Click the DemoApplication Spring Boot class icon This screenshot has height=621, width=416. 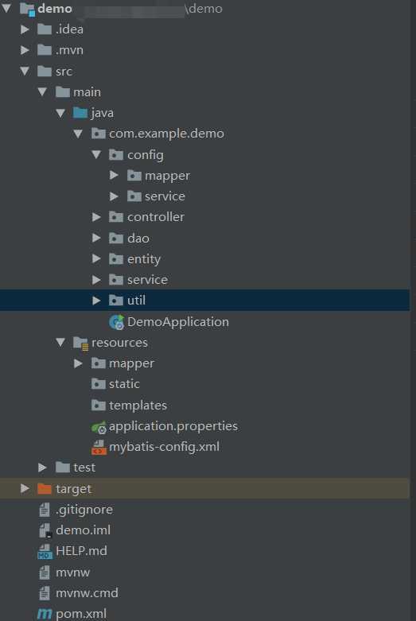(116, 322)
